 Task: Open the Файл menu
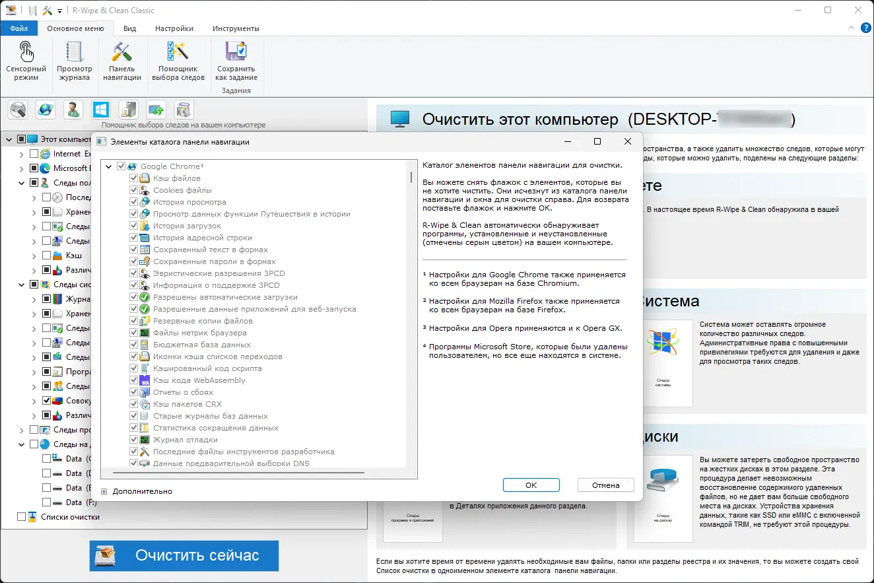point(19,28)
